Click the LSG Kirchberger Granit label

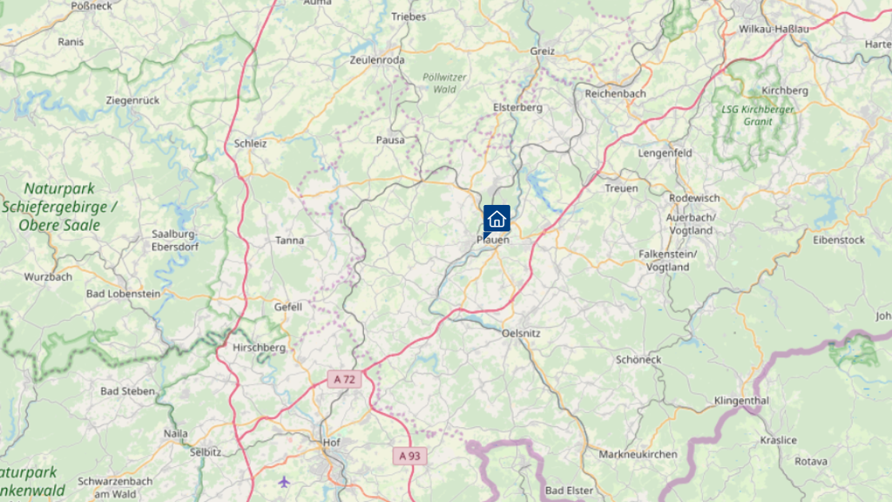[758, 116]
